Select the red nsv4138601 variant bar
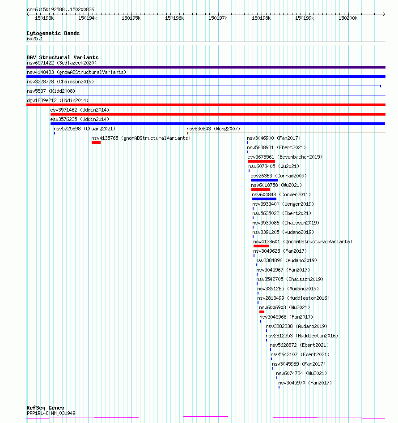The width and height of the screenshot is (398, 423). pos(261,246)
